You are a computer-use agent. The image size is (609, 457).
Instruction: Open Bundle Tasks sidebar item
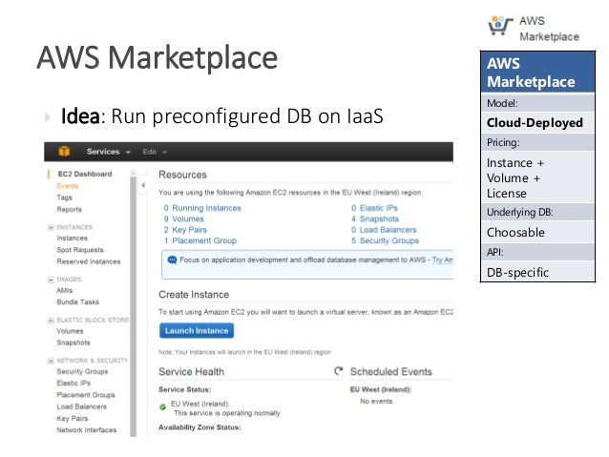tap(77, 302)
